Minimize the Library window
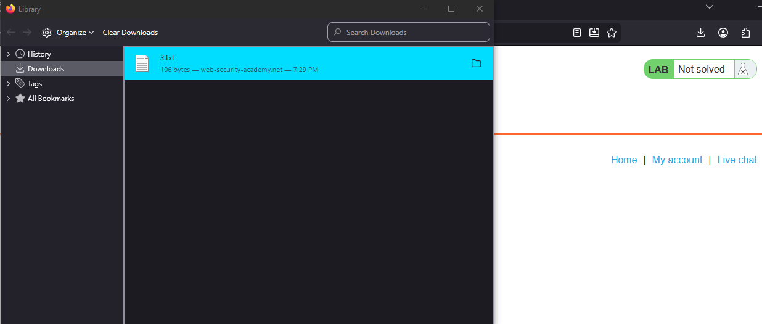The width and height of the screenshot is (762, 324). [x=424, y=9]
